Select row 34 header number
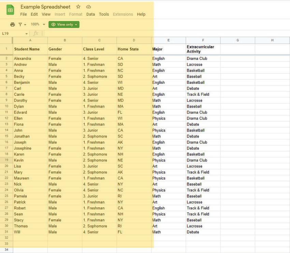 tap(6, 250)
